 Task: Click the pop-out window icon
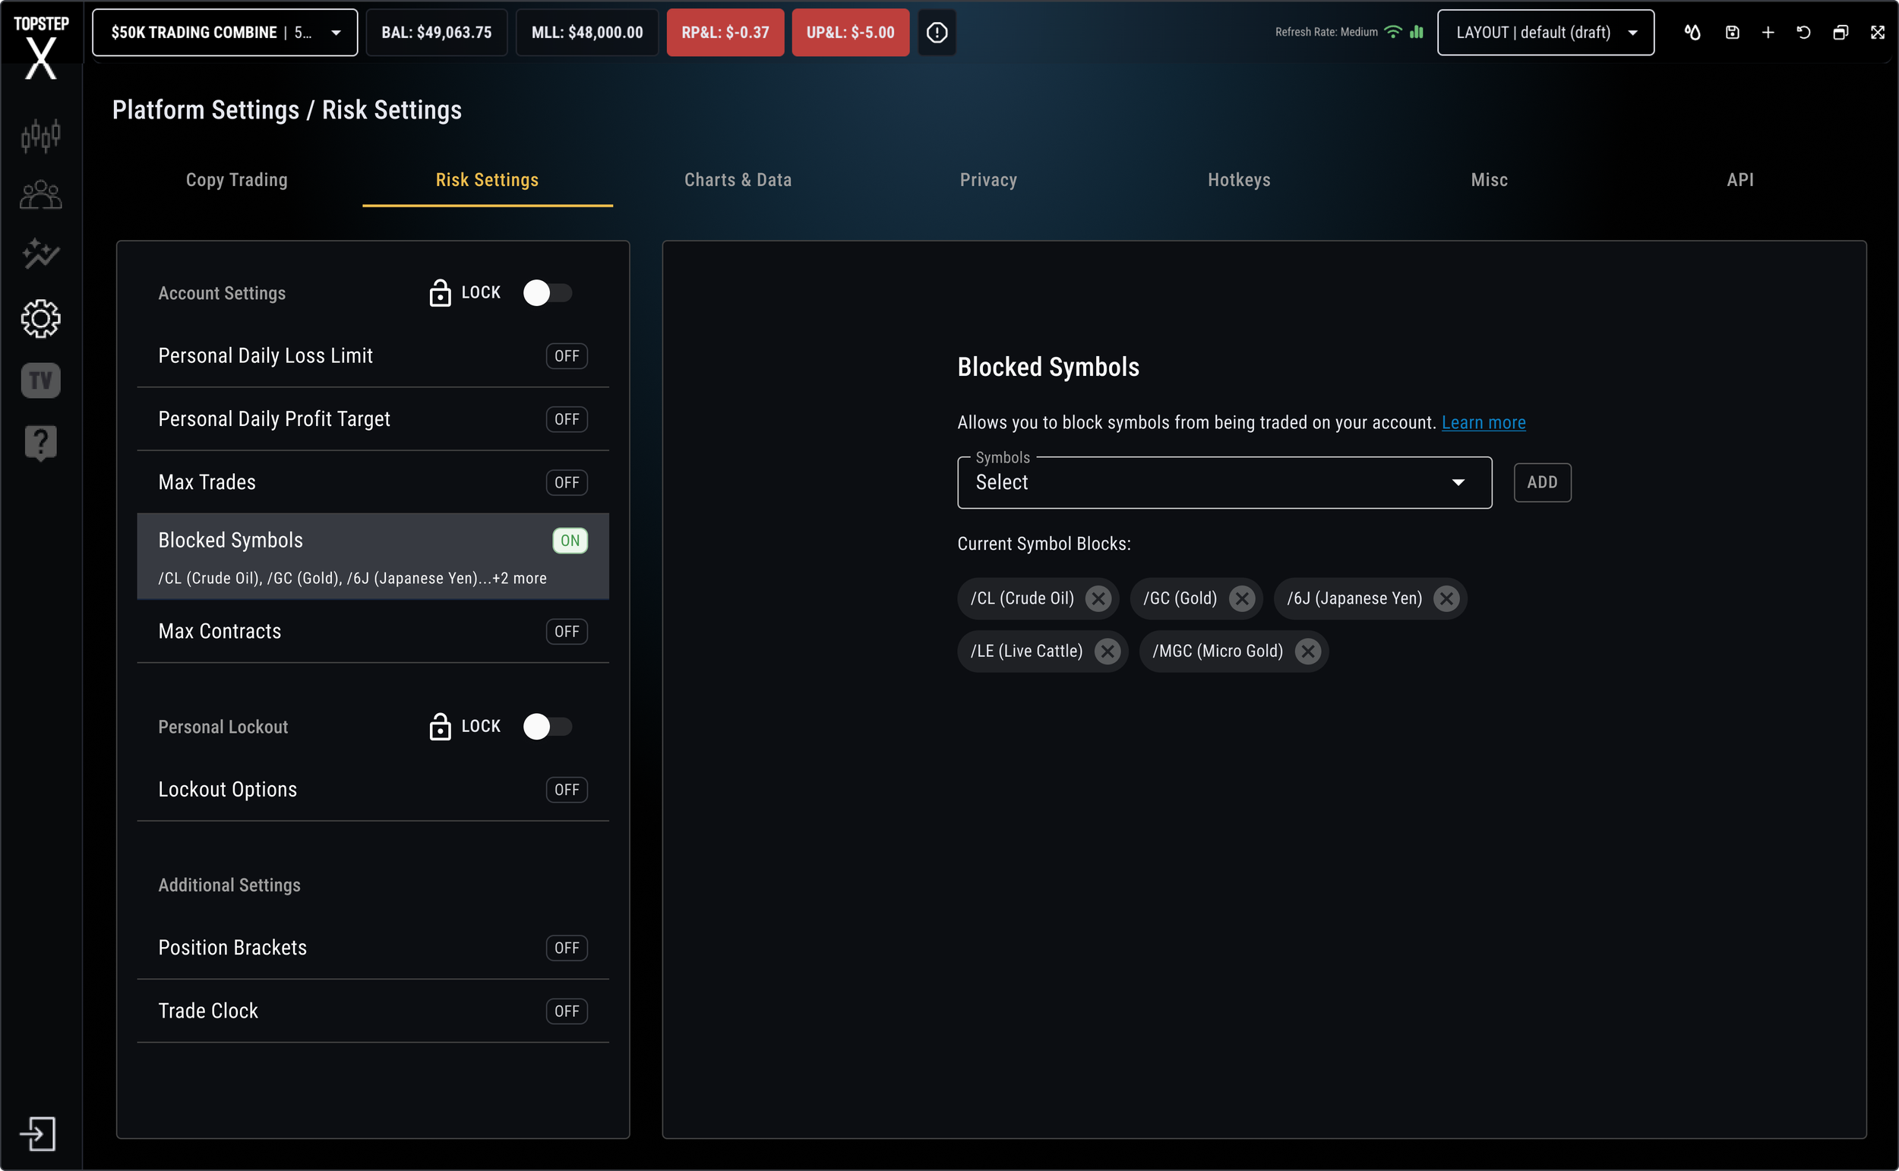coord(1841,33)
